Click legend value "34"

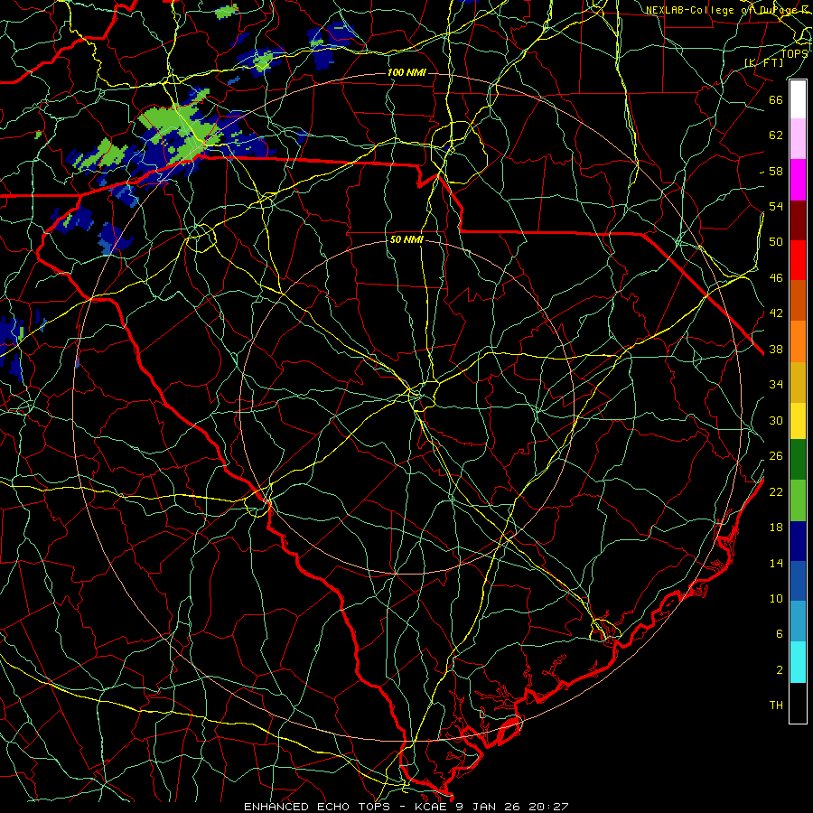776,385
